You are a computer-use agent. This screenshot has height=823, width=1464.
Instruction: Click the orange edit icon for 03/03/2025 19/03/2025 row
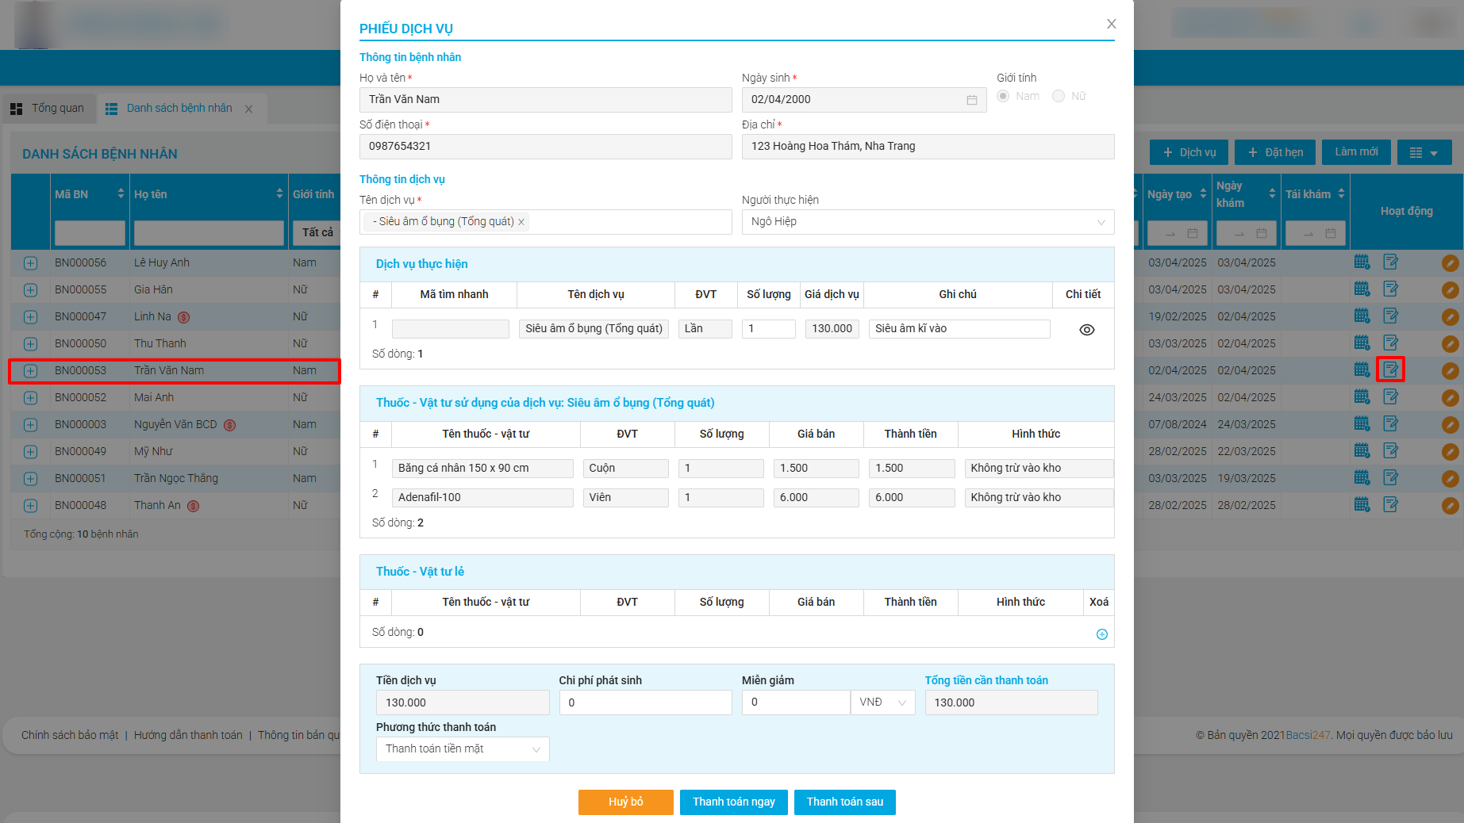click(1450, 479)
